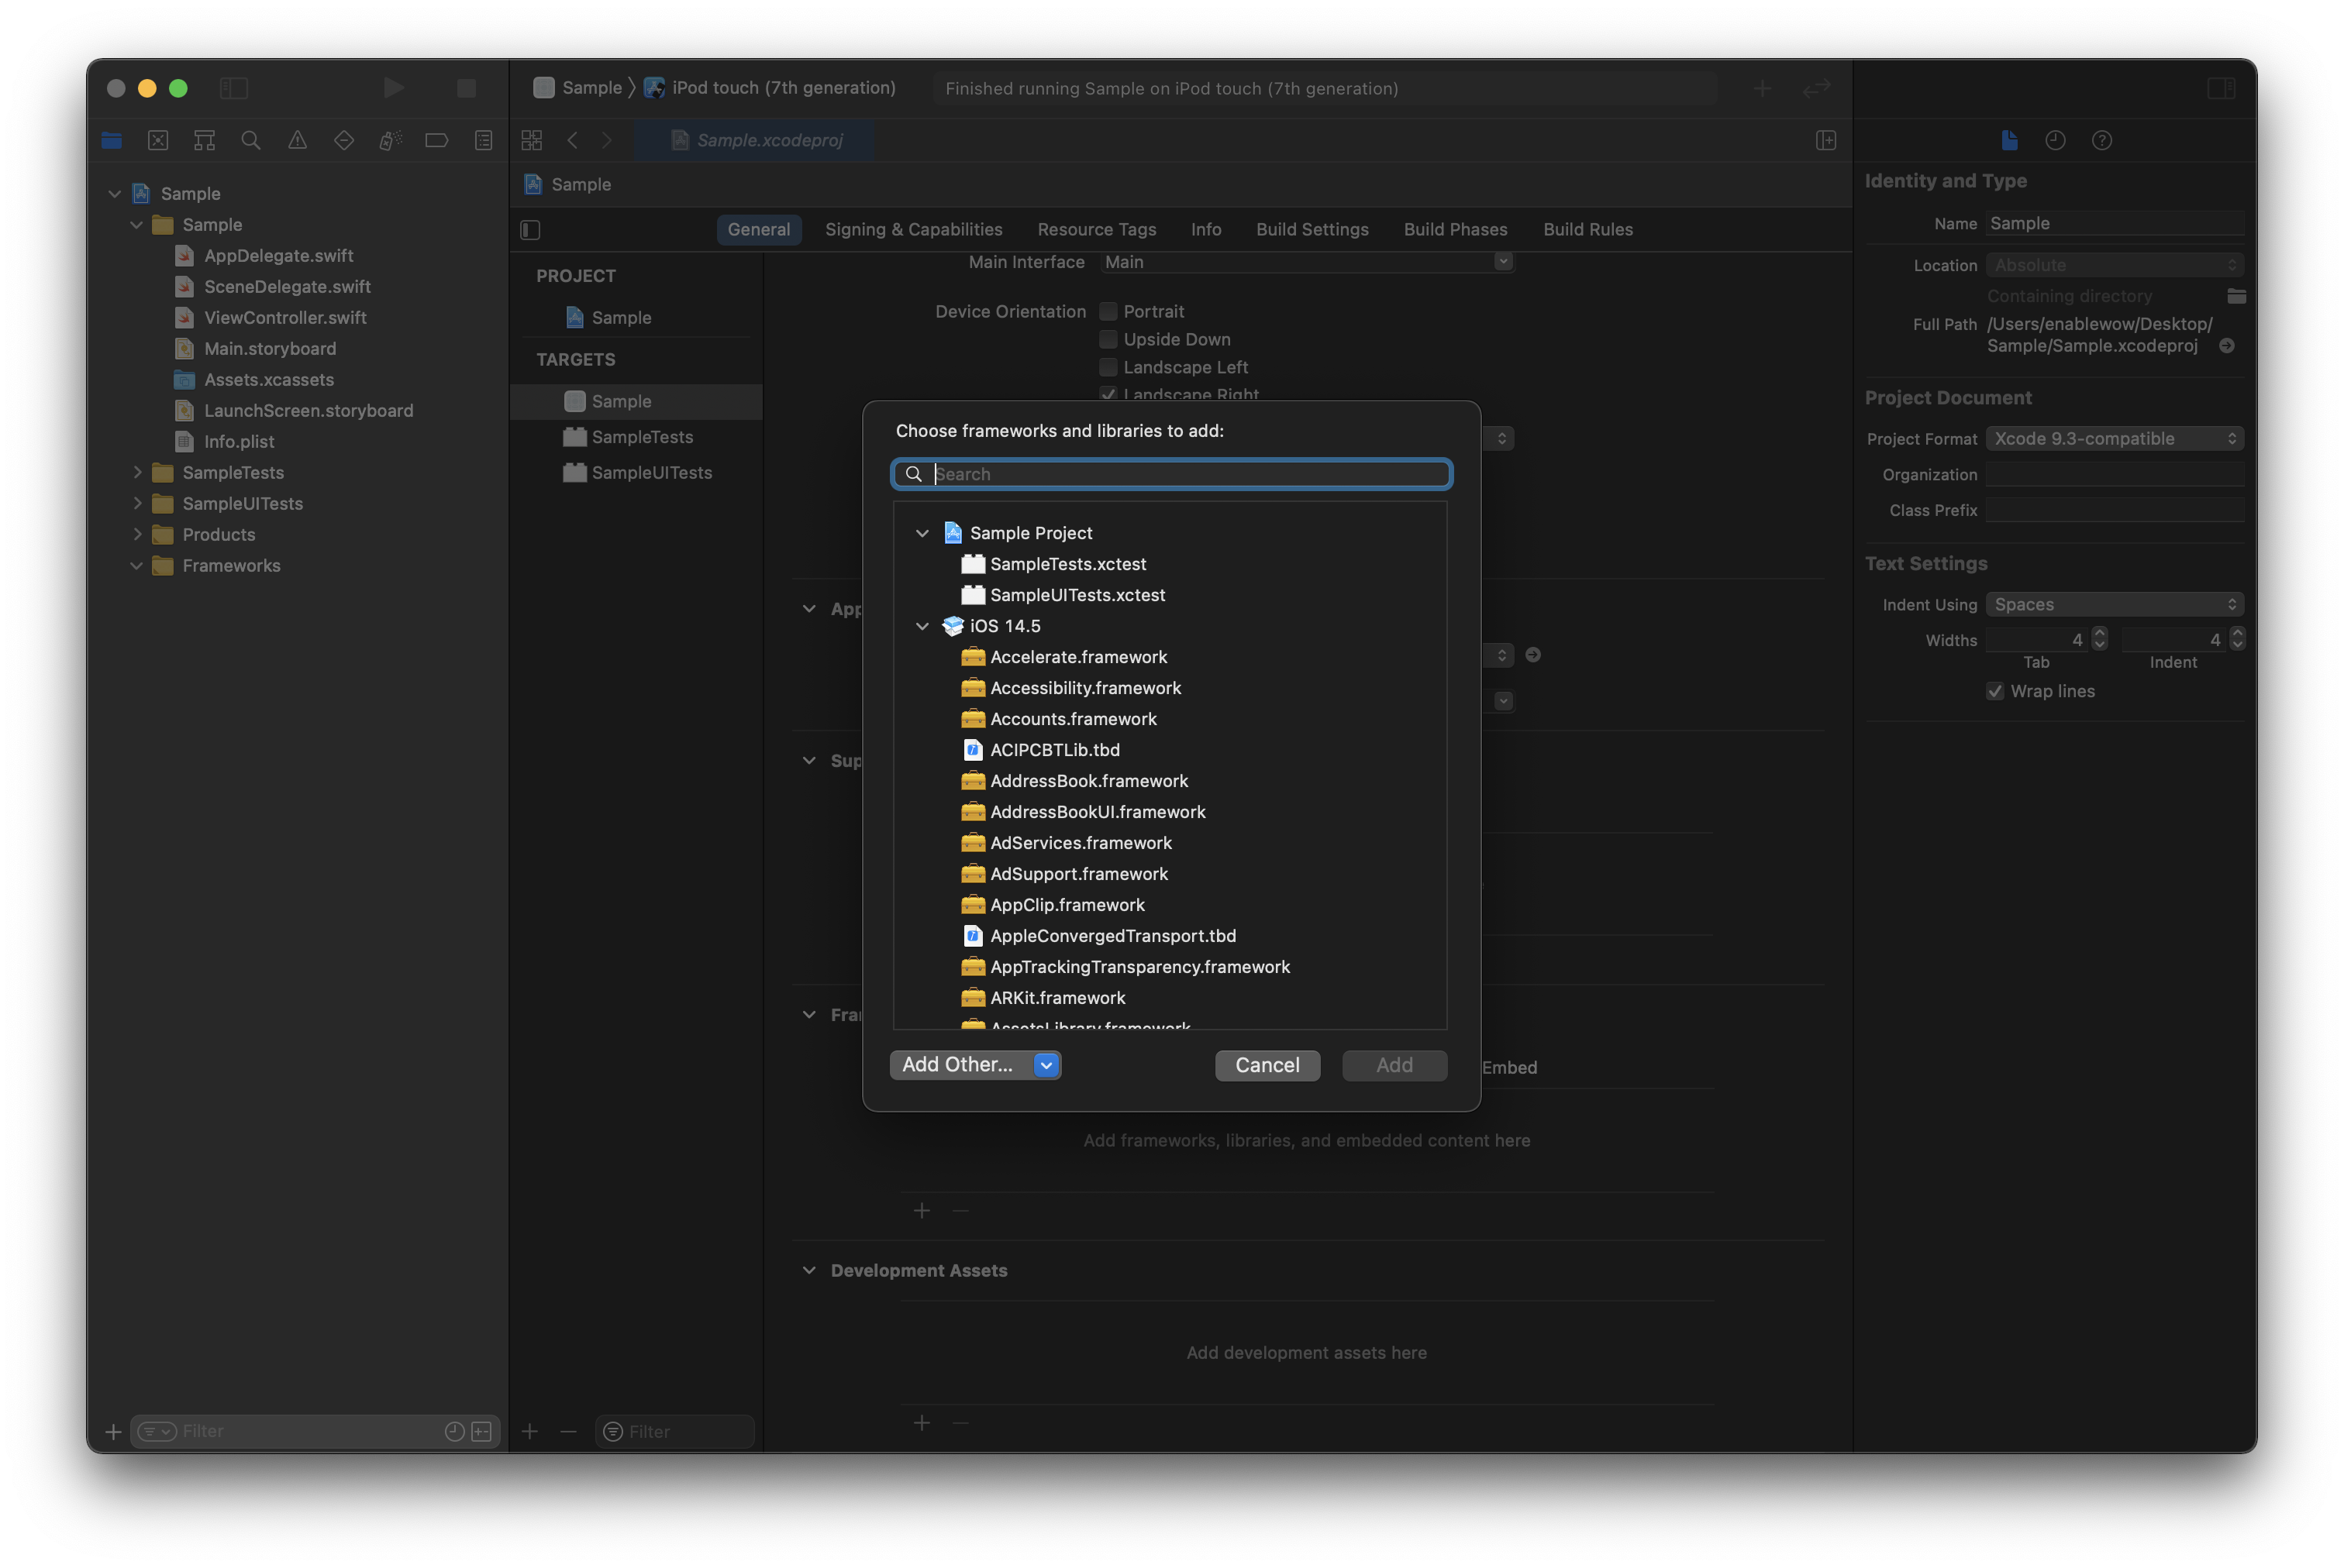Open the Issue navigator warning icon

point(297,140)
